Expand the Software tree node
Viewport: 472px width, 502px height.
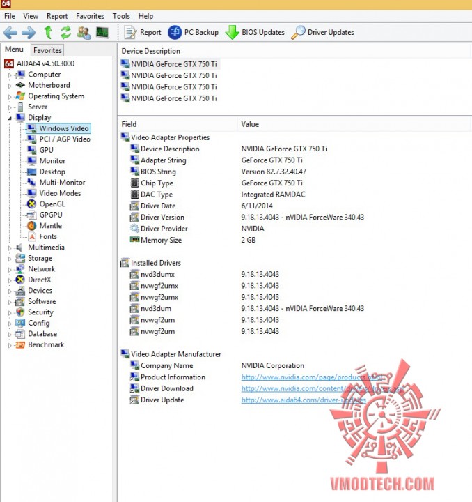(10, 302)
